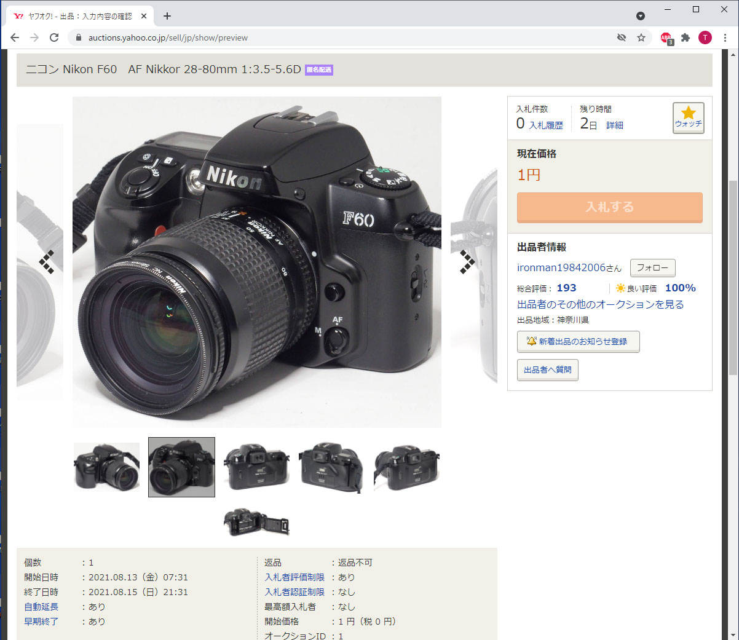Open the Chrome extensions puzzle icon
The width and height of the screenshot is (739, 640).
(686, 38)
